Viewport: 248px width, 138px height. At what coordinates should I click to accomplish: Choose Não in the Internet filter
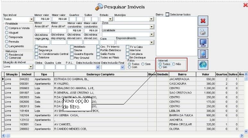[173, 64]
